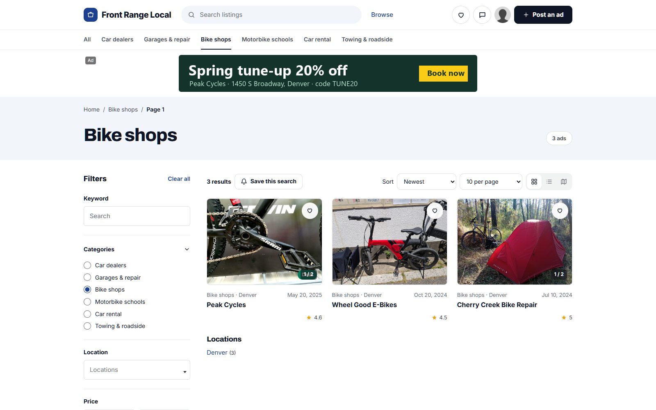Open the Towing & roadside tab

tap(367, 39)
